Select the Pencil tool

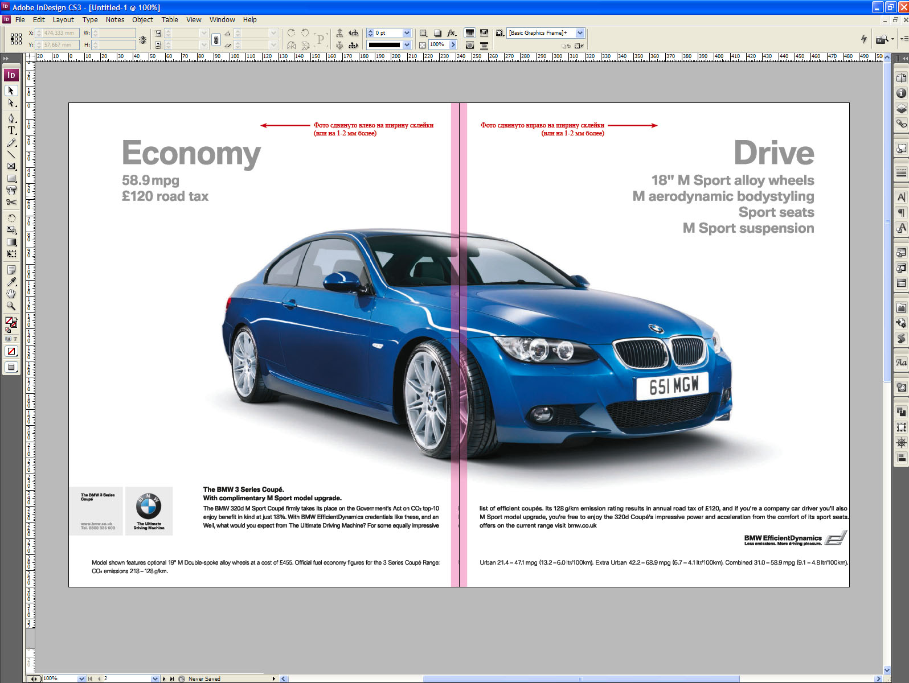[11, 142]
